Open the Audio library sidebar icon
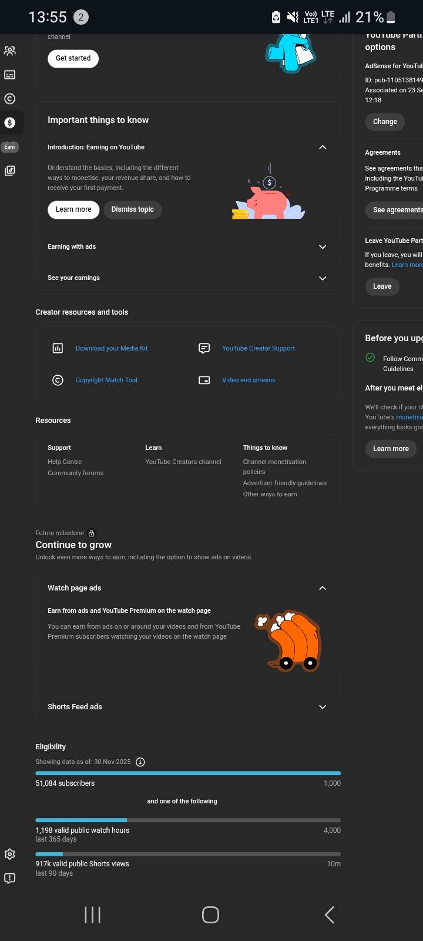423x941 pixels. (x=10, y=171)
